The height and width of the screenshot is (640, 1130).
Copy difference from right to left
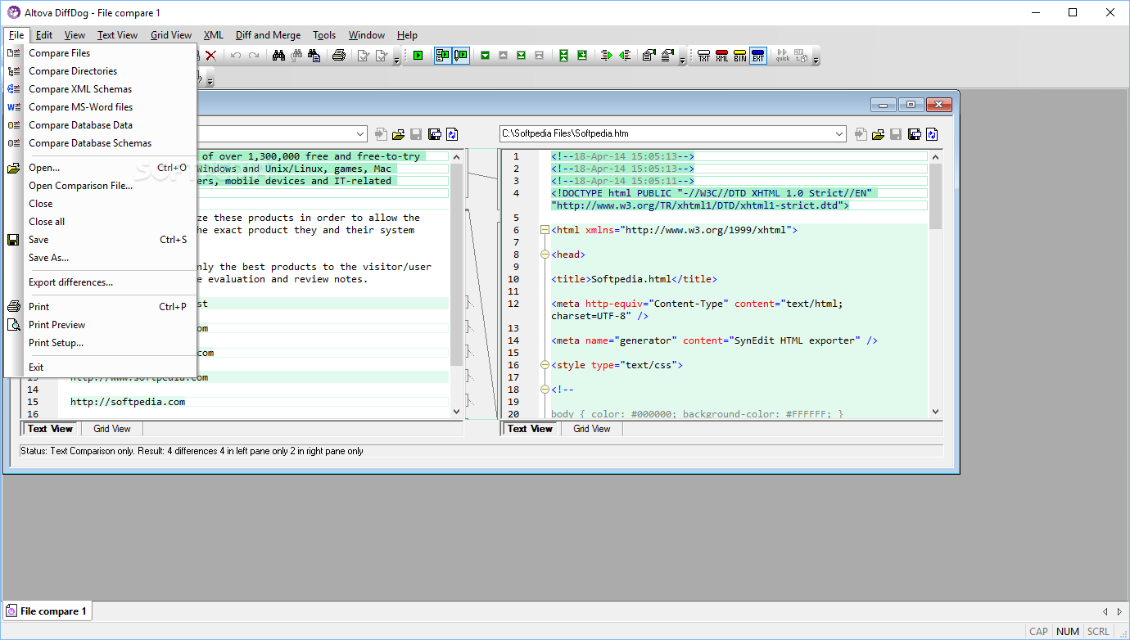(x=624, y=55)
